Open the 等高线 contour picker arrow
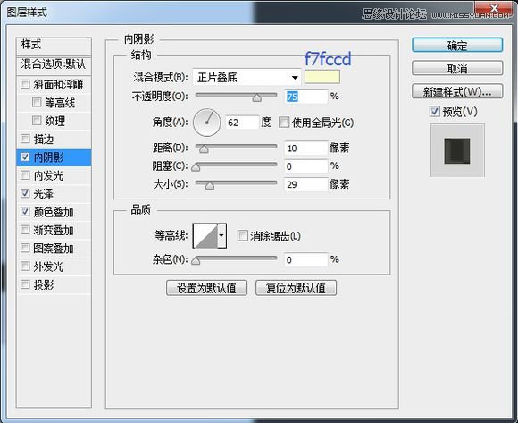 (221, 235)
